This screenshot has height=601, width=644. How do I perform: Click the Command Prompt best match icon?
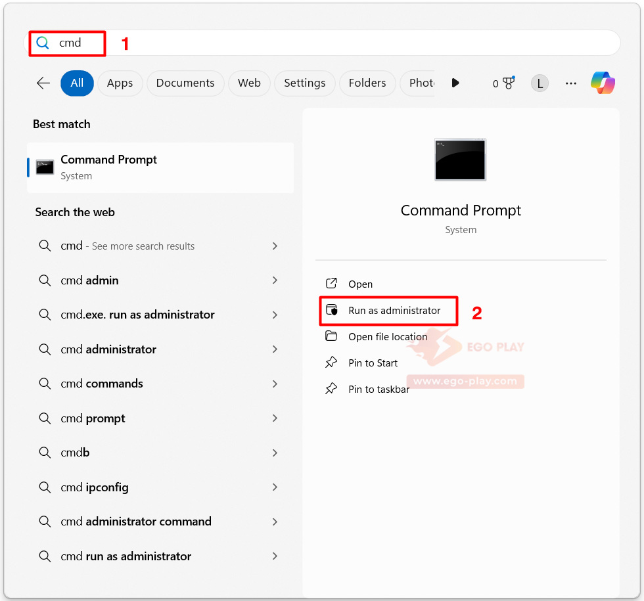pyautogui.click(x=45, y=167)
